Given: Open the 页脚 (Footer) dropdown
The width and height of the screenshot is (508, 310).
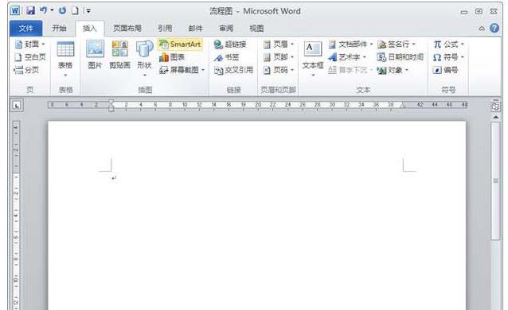Looking at the screenshot, I should point(279,57).
